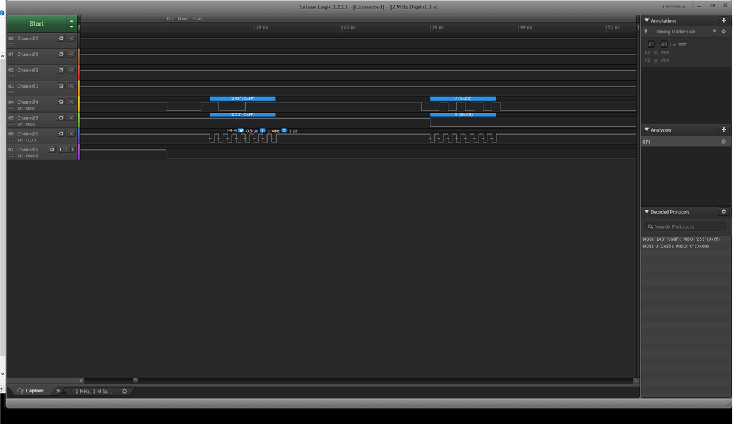Open Timing Marker Pair settings gear

click(723, 32)
